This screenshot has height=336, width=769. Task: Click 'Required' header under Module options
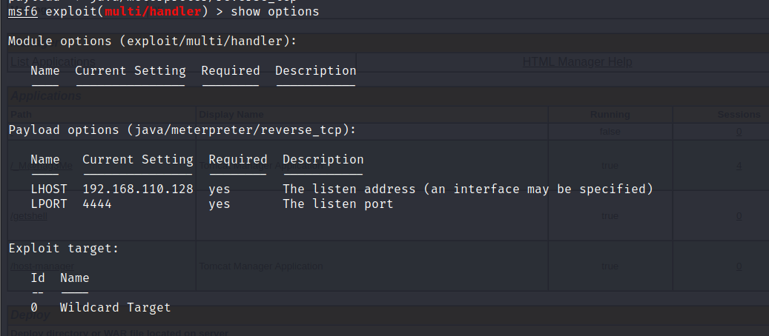[x=231, y=70]
